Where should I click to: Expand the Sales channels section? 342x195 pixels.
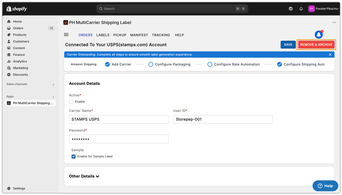pos(53,84)
